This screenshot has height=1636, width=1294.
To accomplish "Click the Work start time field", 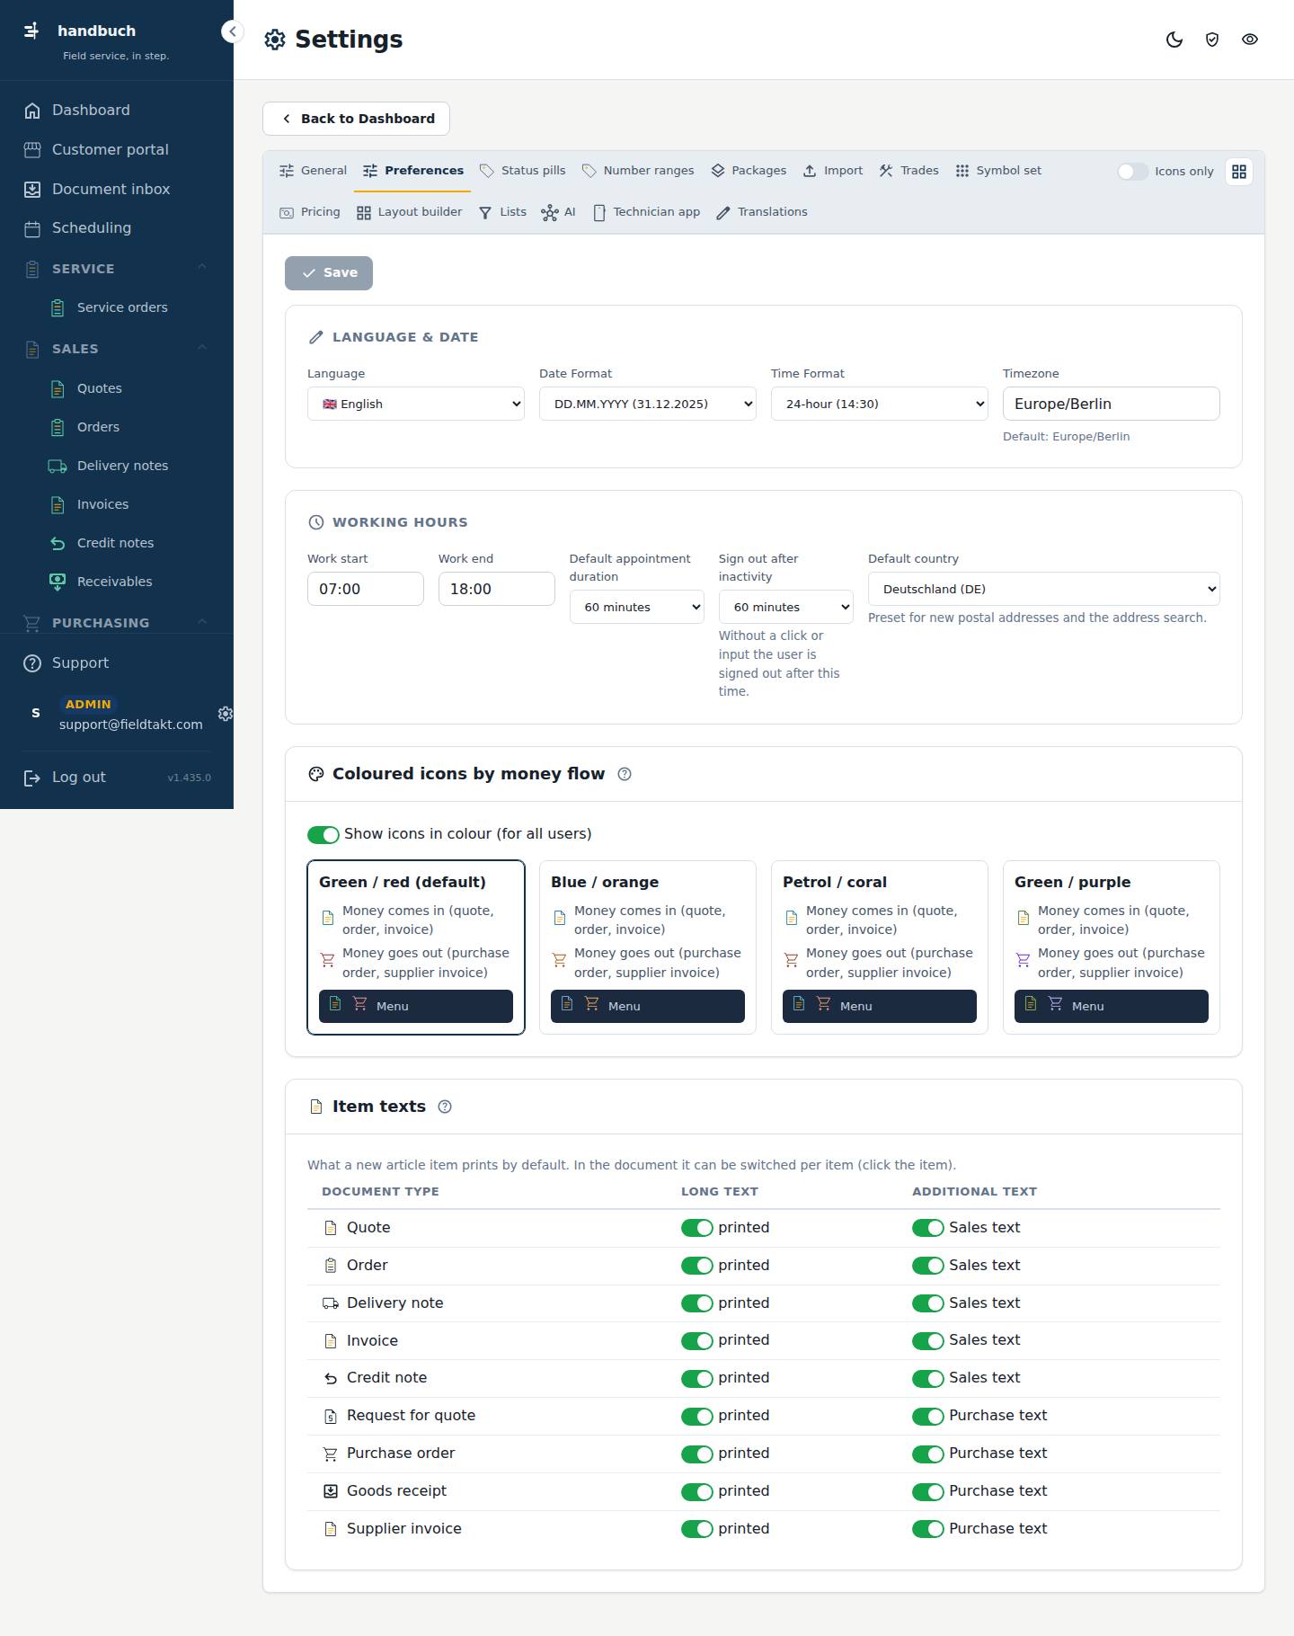I will [x=366, y=589].
